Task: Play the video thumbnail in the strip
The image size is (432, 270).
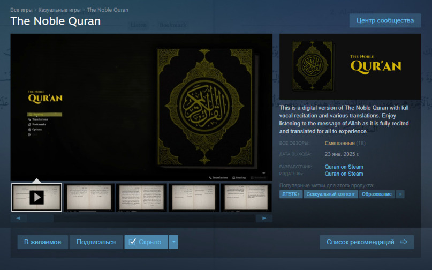Action: coord(36,198)
